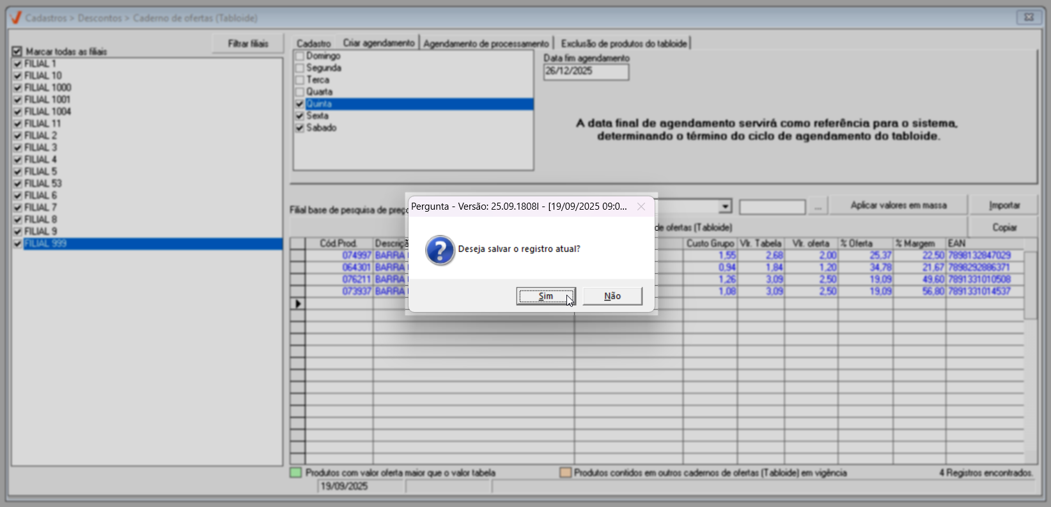
Task: Toggle the FILIAL 1004 checkbox
Action: tap(17, 111)
